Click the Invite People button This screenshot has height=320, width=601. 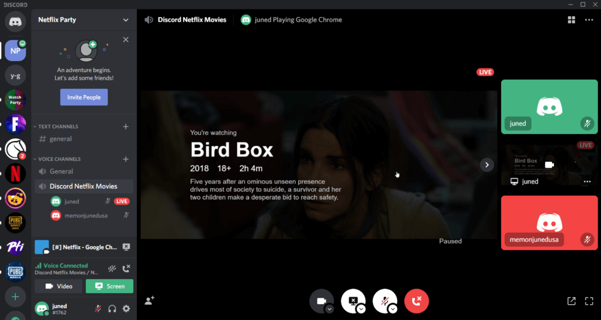coord(84,97)
